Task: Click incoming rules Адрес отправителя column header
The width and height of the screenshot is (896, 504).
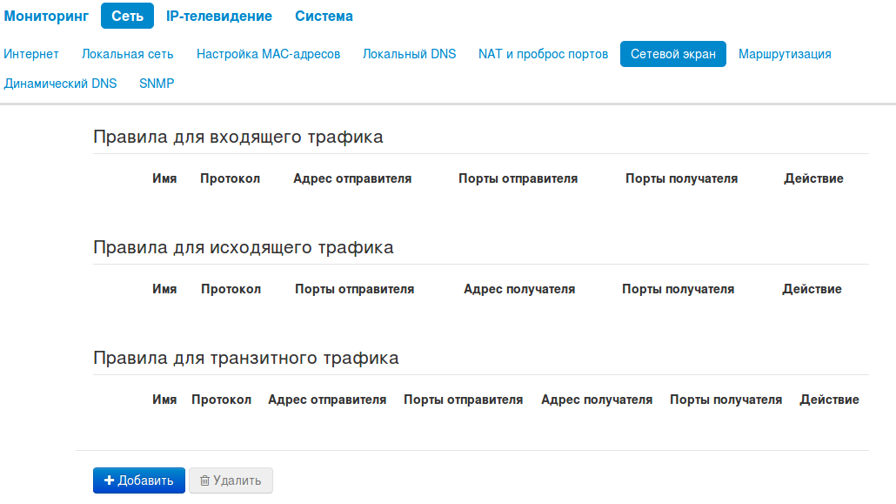Action: pyautogui.click(x=352, y=178)
